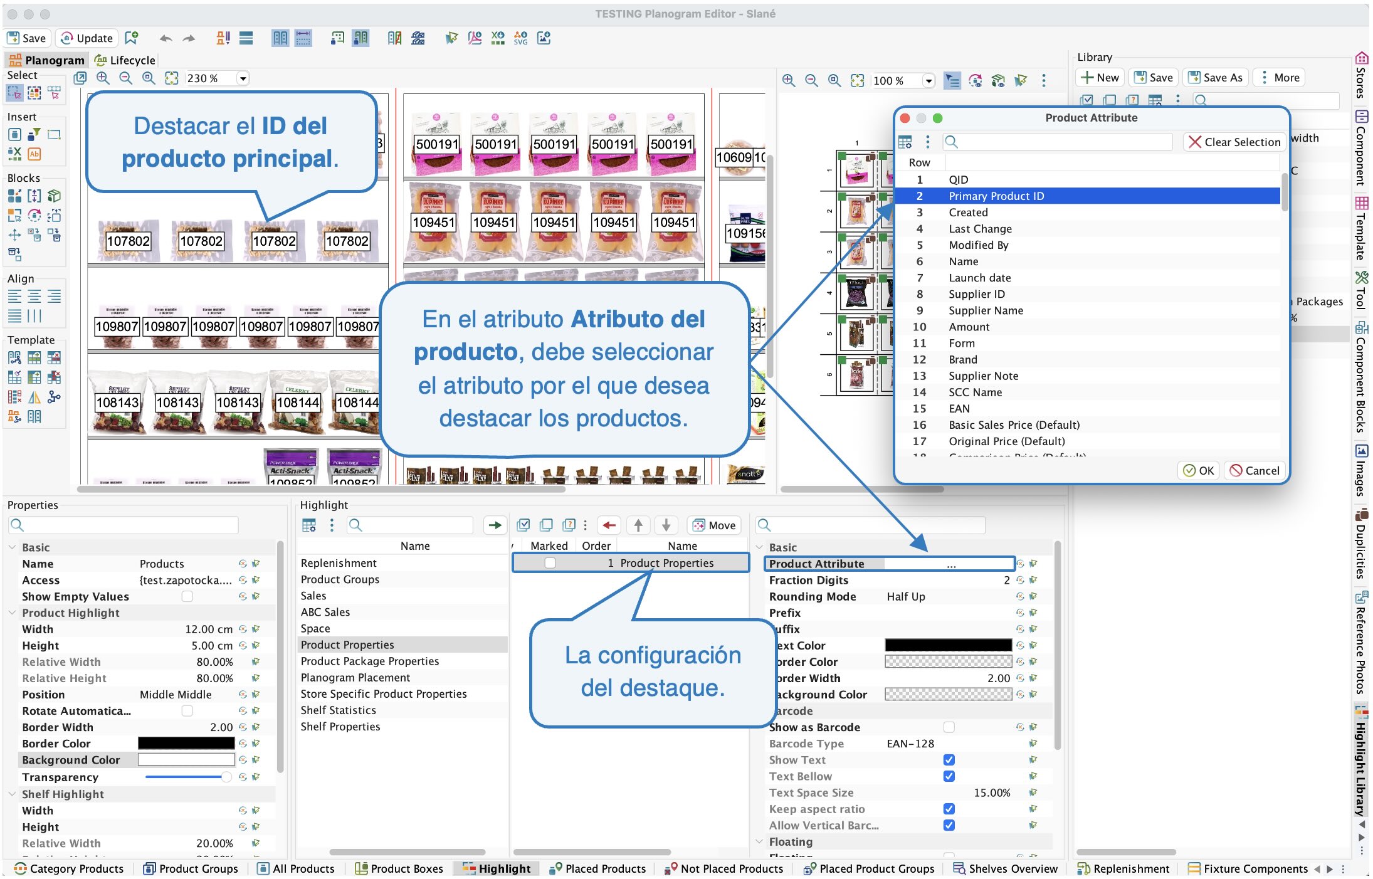Uncheck the Keep aspect ratio checkbox

(x=949, y=809)
